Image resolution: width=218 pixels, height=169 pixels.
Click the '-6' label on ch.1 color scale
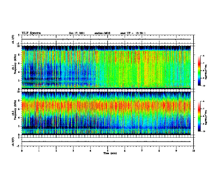point(203,56)
